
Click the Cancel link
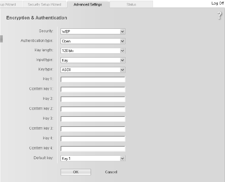[x=111, y=172]
